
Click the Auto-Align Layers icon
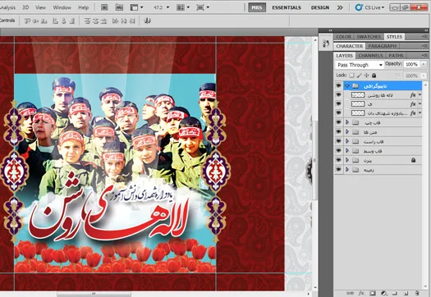pos(147,21)
